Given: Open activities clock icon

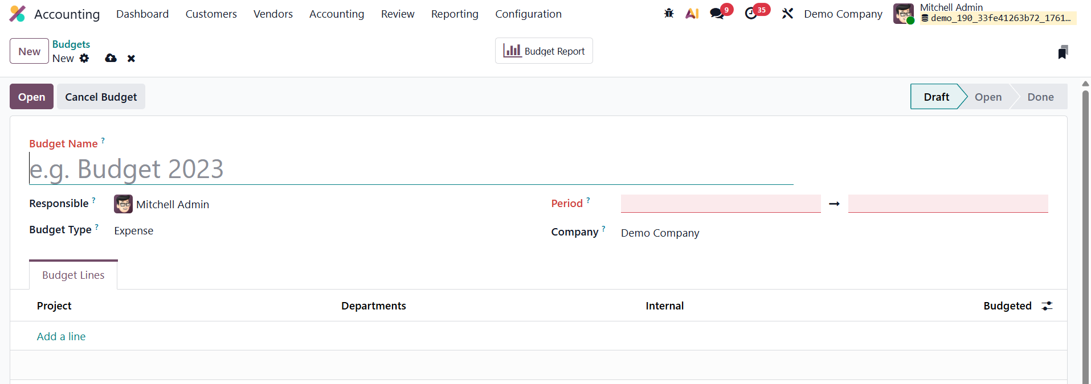Looking at the screenshot, I should coord(751,13).
